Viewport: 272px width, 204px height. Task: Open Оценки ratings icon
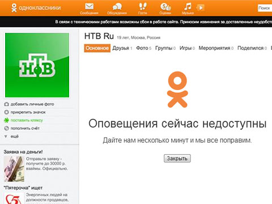click(x=165, y=7)
